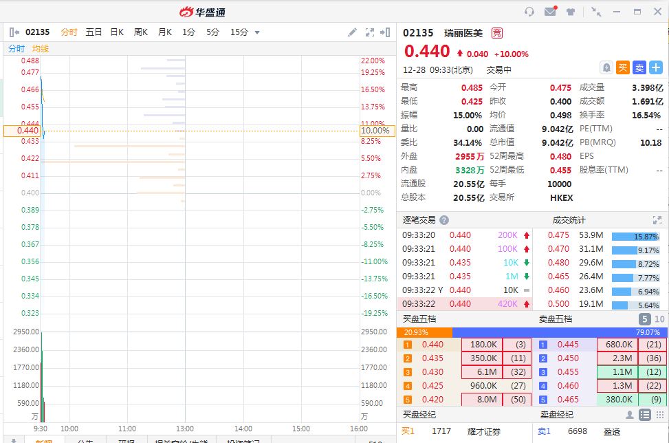Toggle order book depth to 5 levels
669x443 pixels.
click(x=644, y=319)
